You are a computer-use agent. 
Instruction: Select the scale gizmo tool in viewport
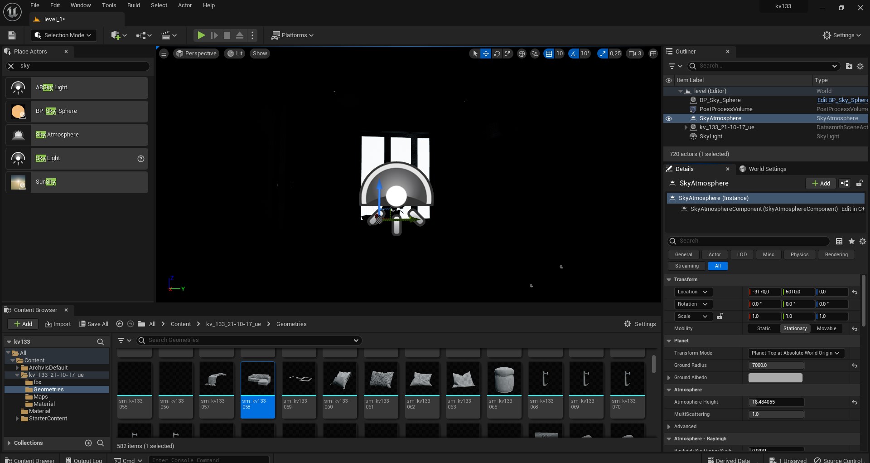click(508, 54)
